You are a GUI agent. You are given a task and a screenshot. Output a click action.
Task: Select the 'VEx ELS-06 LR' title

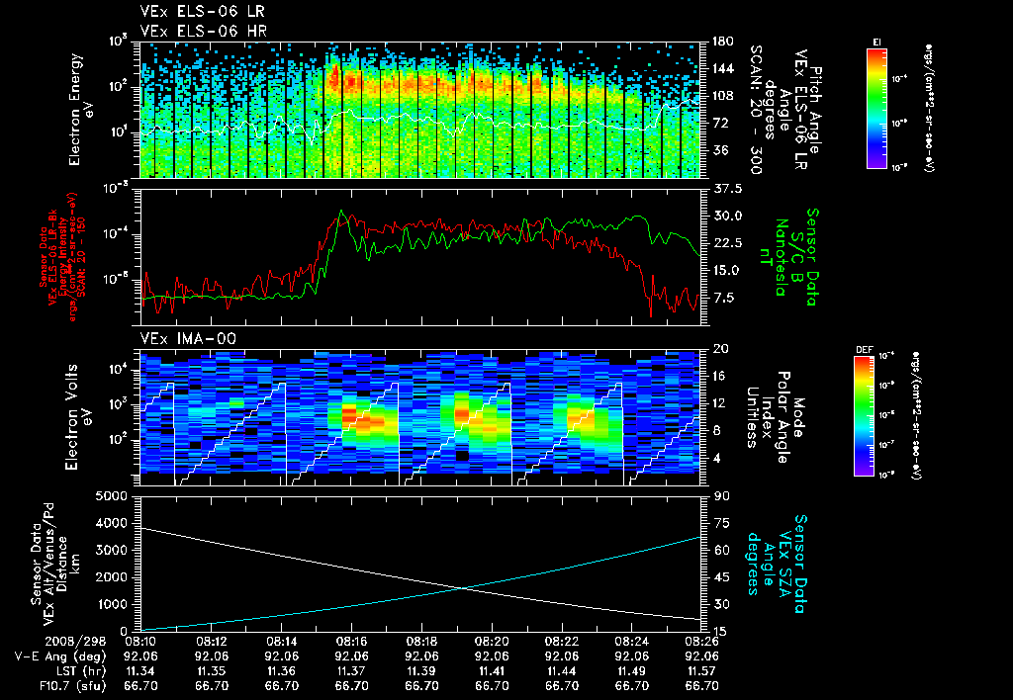pos(202,11)
